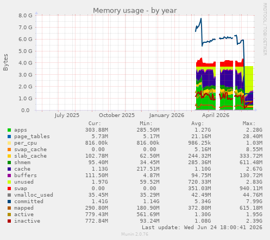Screen dimensions: 270x240
Task: Click the 'Min:' column header
Action: 146,124
